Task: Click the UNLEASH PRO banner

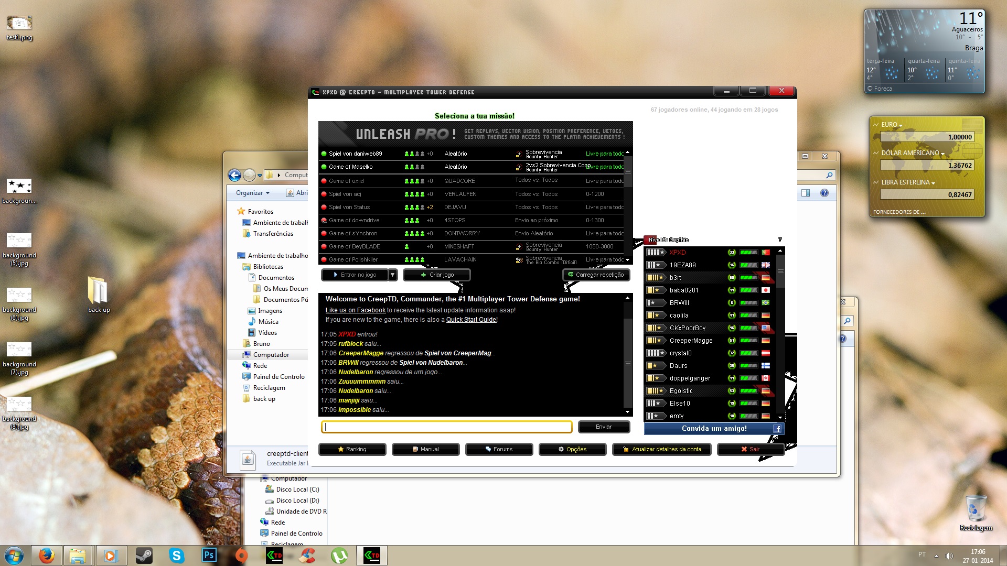Action: tap(475, 134)
